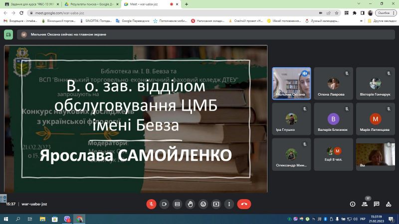Select Іра Глушко participant tile

pos(291,119)
